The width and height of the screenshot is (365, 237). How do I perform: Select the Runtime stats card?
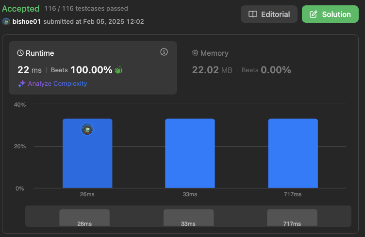coord(93,68)
